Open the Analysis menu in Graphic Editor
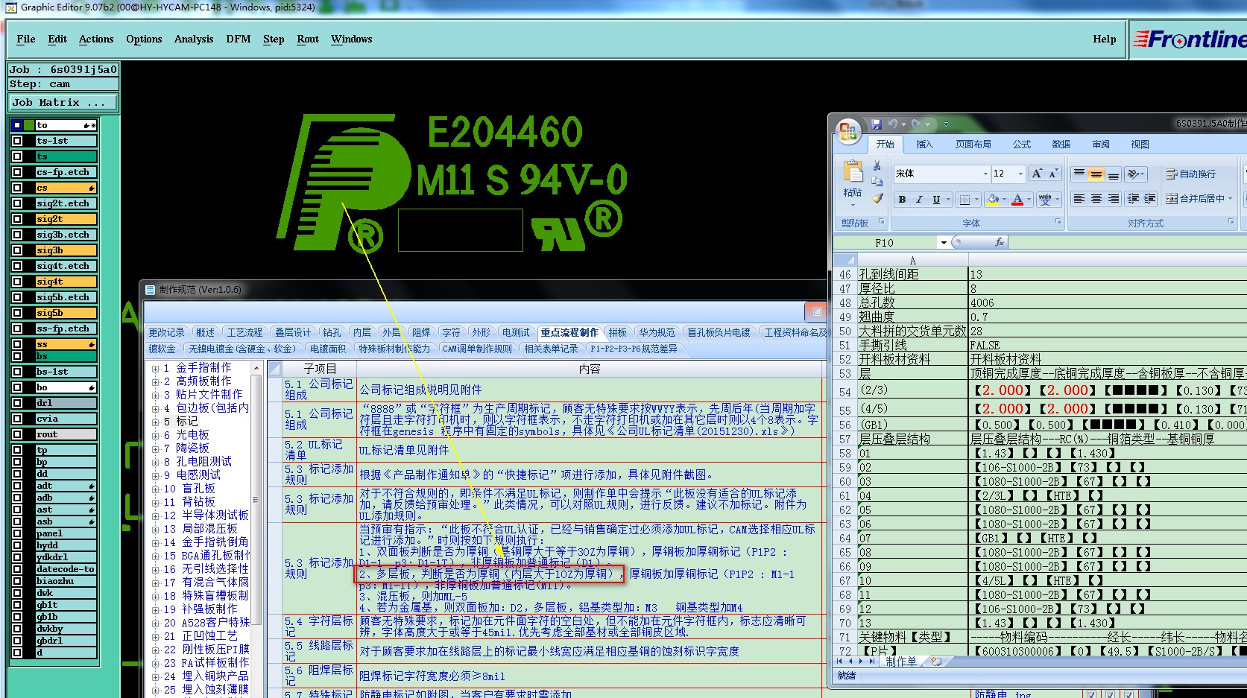The width and height of the screenshot is (1247, 698). click(194, 39)
